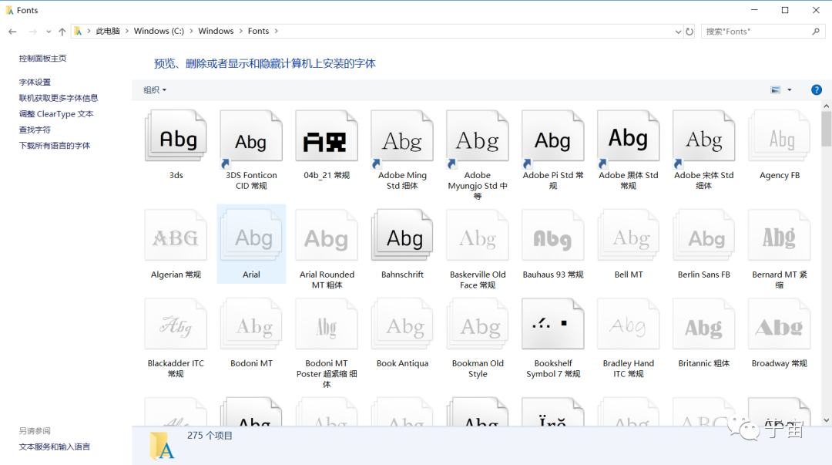Open 联机获取更多字体信息 link
This screenshot has height=465, width=832.
tap(59, 98)
